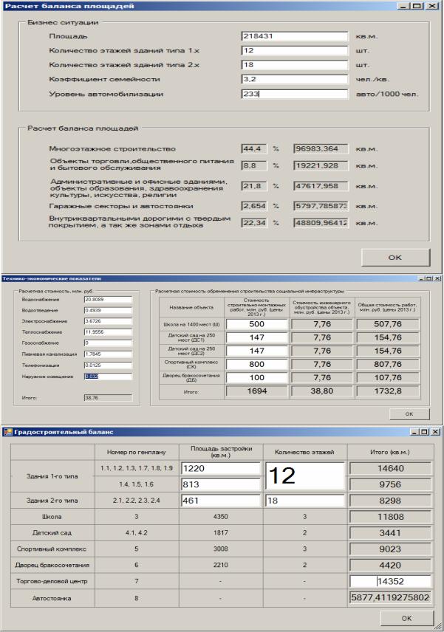Click Коэффициент семейности field with 3,2

294,80
